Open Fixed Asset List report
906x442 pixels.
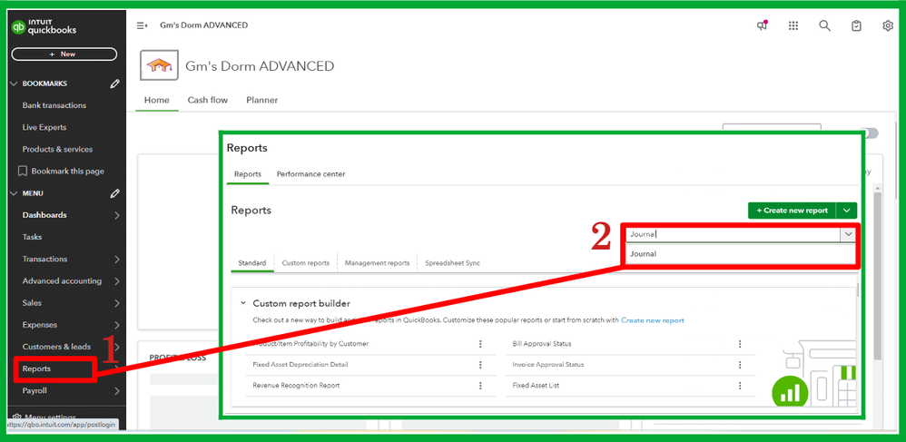tap(536, 386)
